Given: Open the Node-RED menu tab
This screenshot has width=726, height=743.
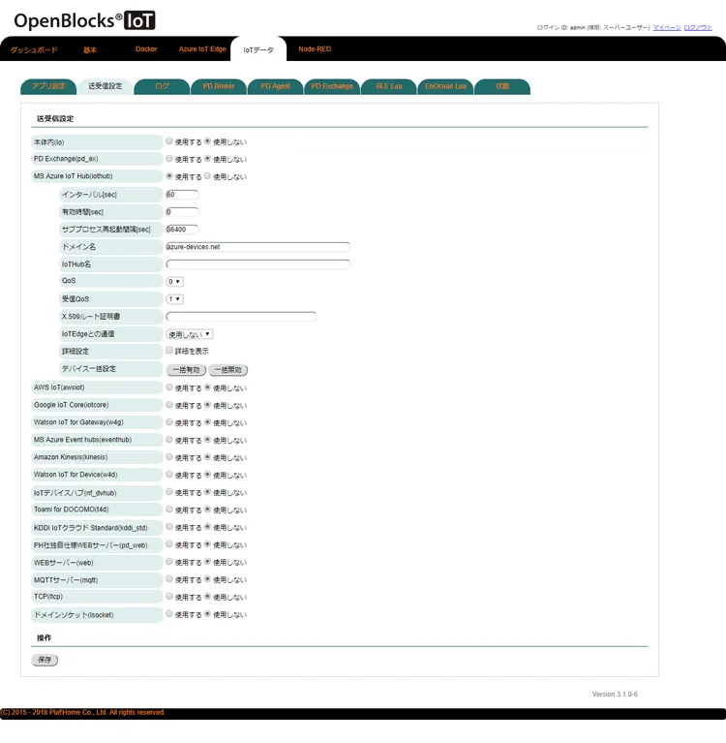Looking at the screenshot, I should pos(314,48).
